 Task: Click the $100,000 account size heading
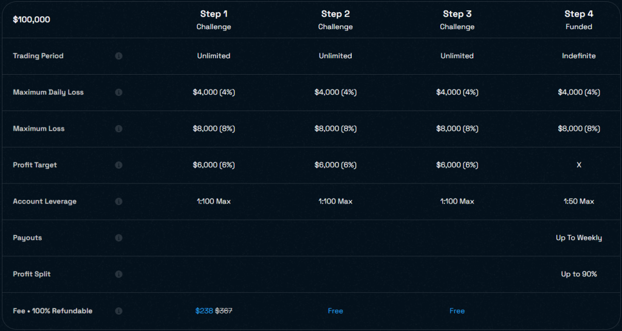[32, 19]
